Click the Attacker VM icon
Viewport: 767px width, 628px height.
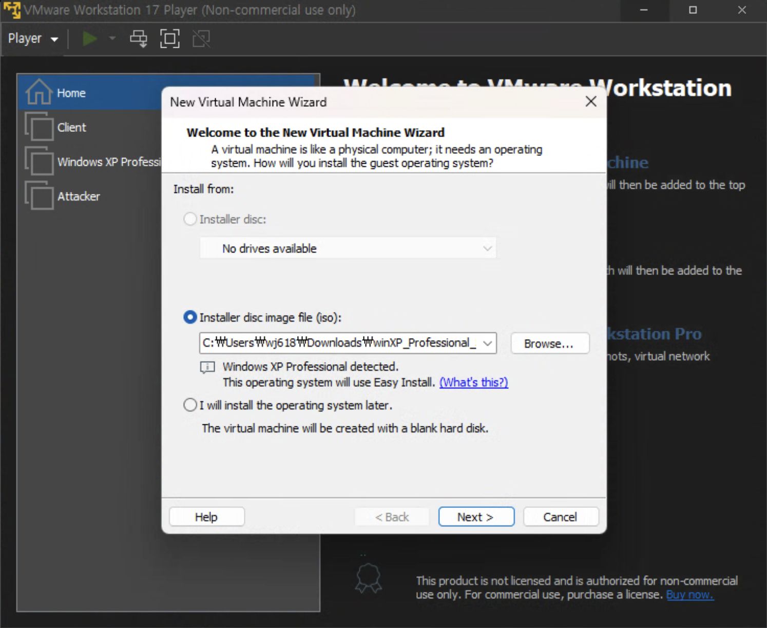point(39,195)
